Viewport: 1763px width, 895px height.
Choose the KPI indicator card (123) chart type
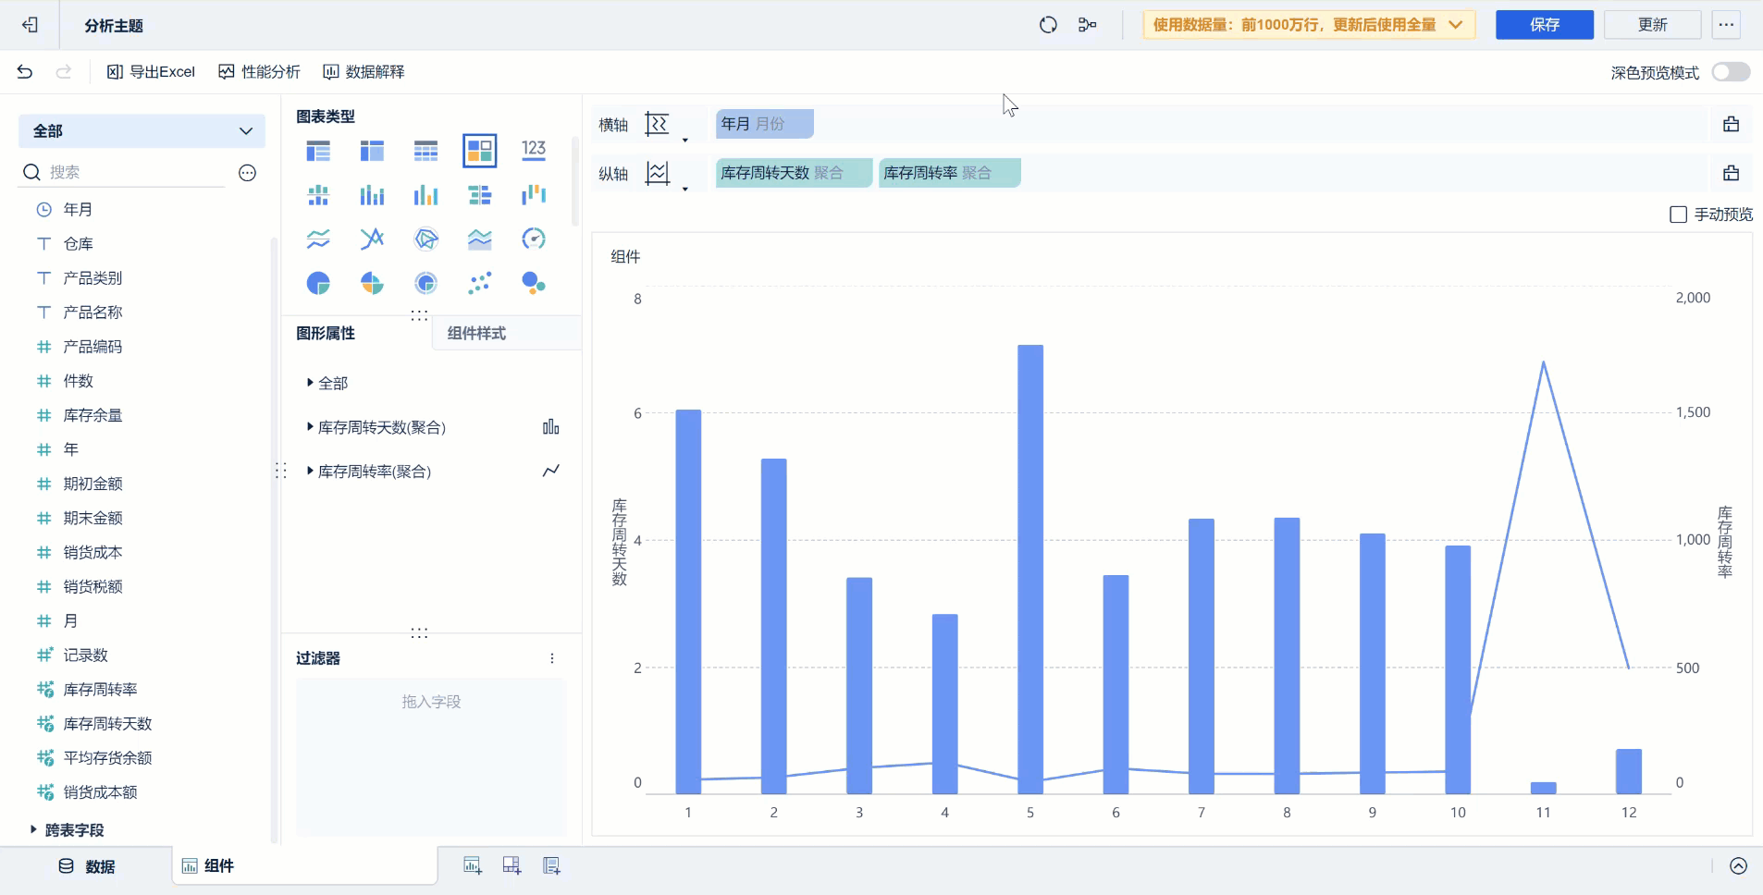coord(534,150)
